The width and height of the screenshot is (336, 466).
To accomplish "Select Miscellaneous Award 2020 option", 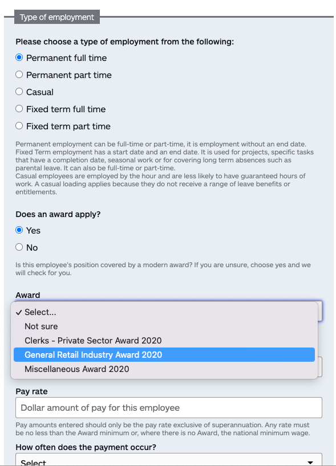I will [164, 369].
